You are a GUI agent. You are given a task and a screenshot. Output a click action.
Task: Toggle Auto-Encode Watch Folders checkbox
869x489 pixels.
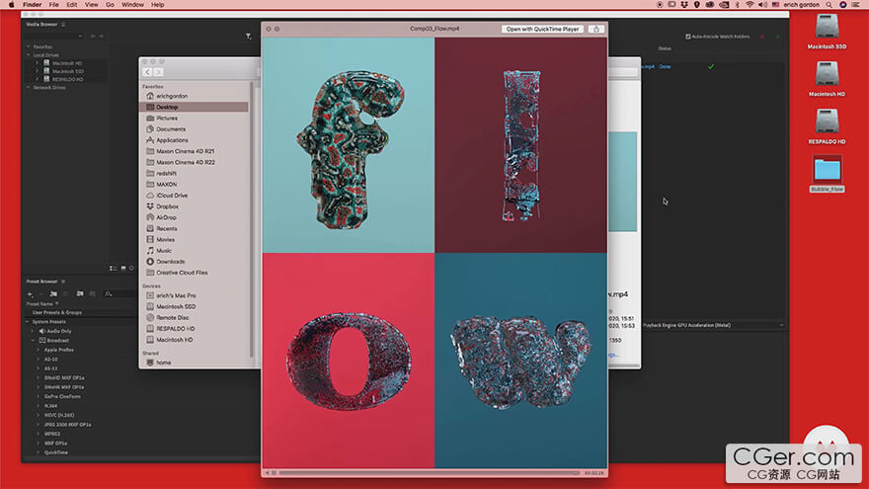[x=689, y=37]
